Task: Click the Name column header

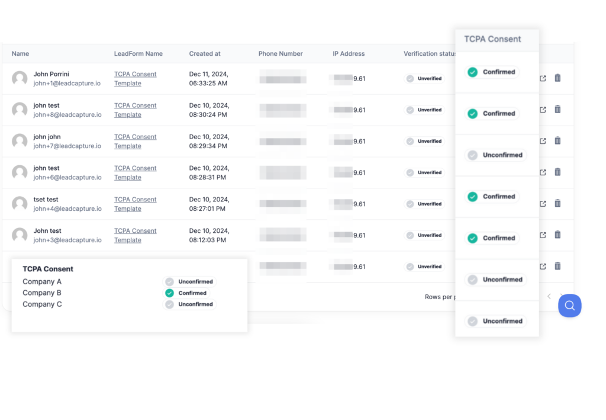Action: [20, 54]
